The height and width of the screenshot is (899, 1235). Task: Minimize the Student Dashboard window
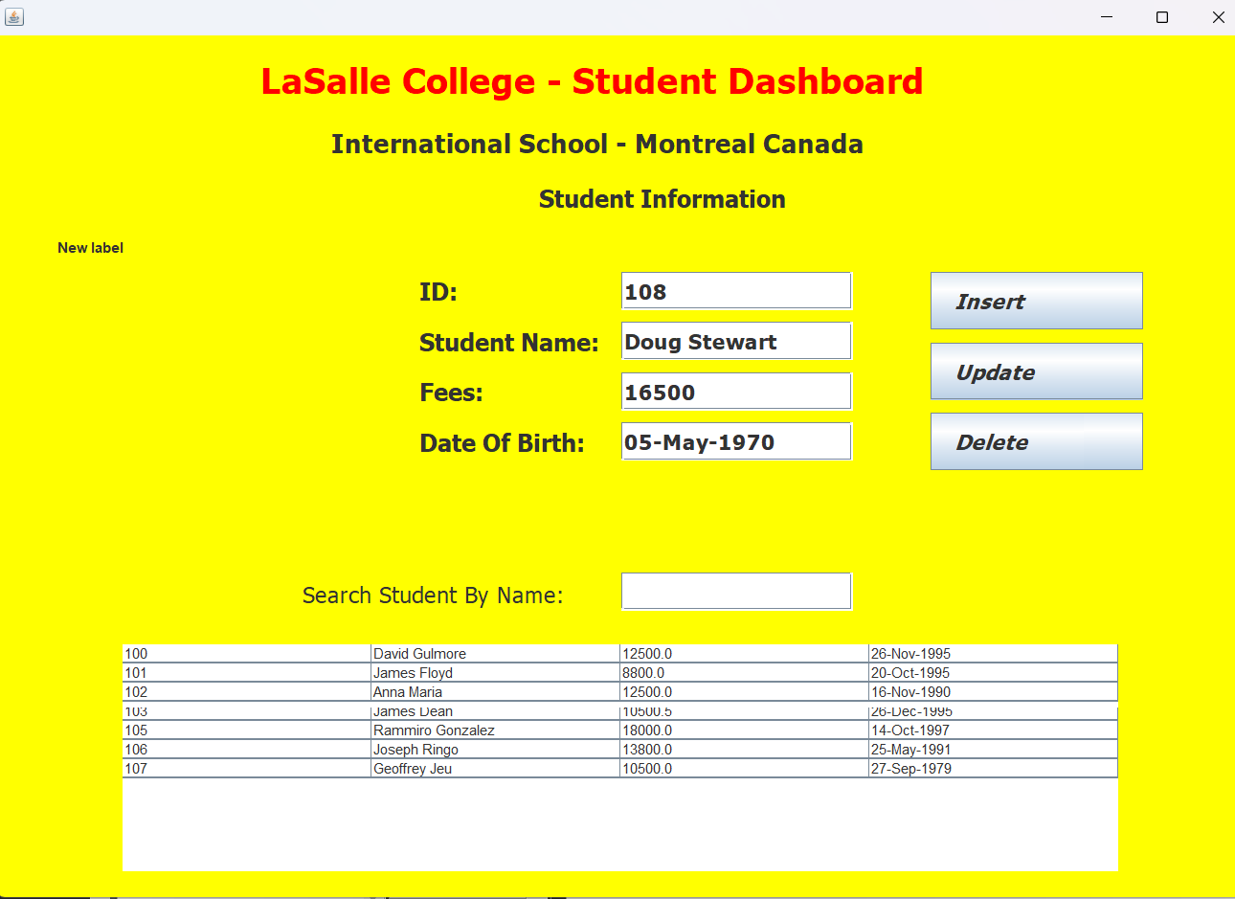click(x=1107, y=17)
